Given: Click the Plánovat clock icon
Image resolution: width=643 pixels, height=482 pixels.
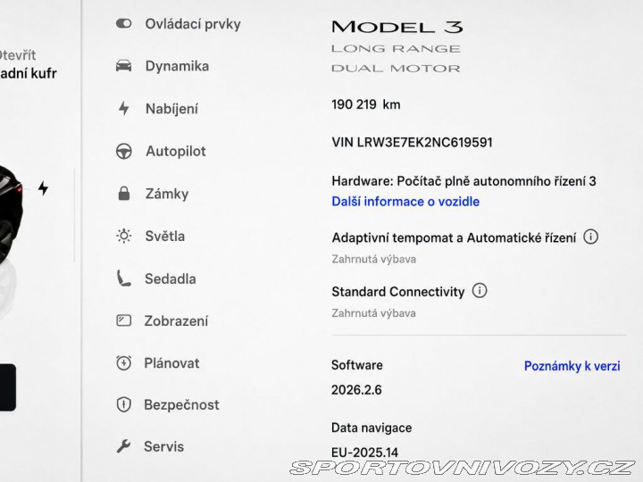Looking at the screenshot, I should [124, 362].
